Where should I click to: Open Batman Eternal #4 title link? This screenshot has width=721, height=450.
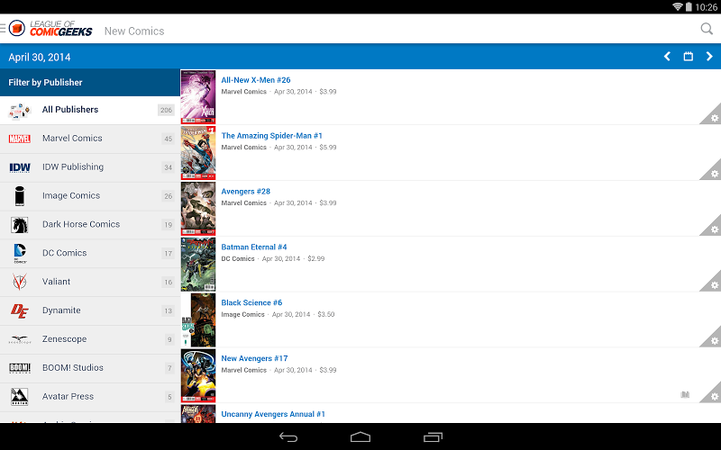pyautogui.click(x=254, y=247)
